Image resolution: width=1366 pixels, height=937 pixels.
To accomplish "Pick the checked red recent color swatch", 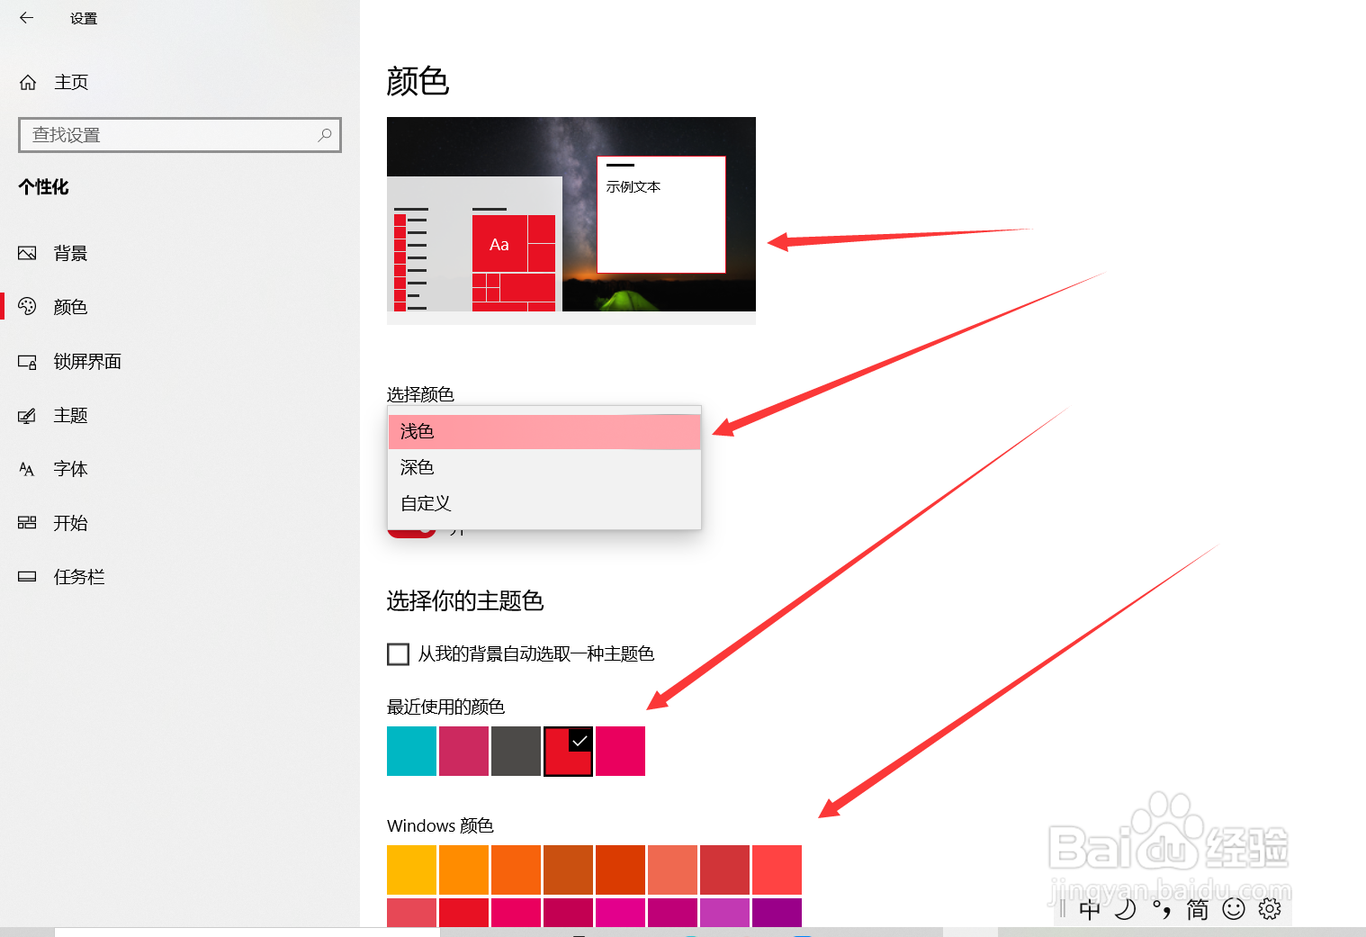I will 568,751.
